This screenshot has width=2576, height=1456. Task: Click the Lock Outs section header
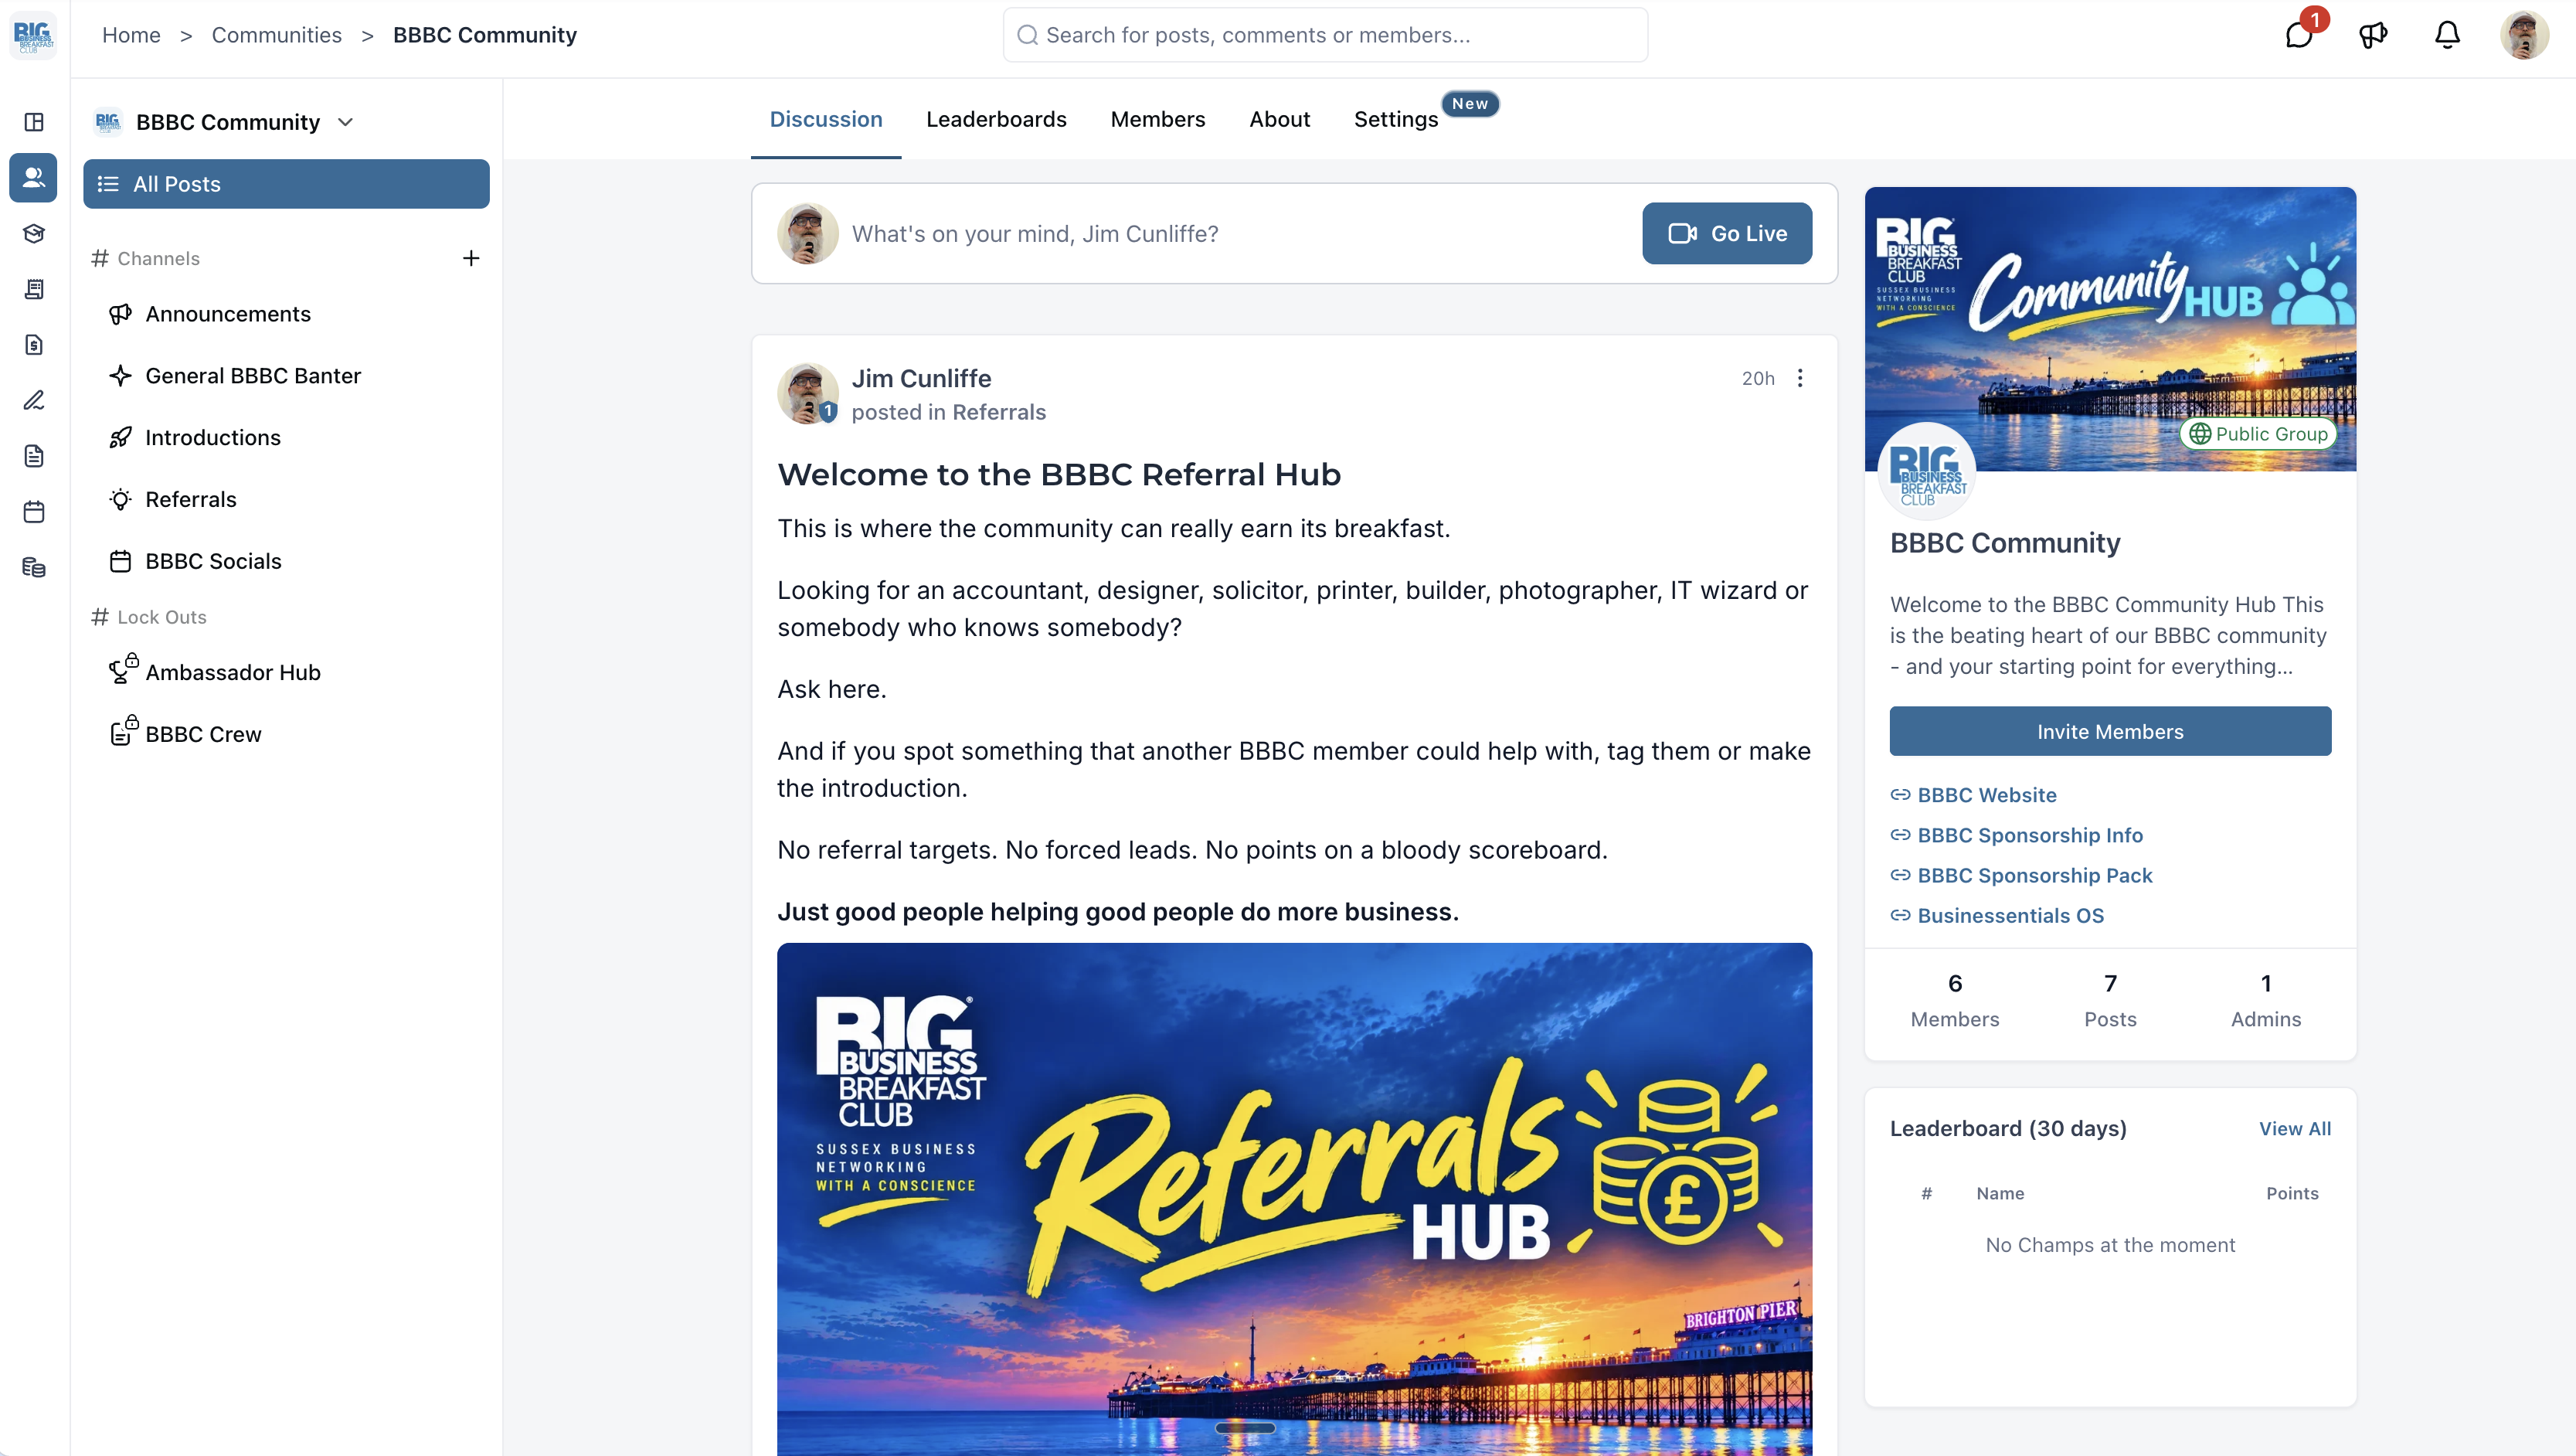click(x=149, y=617)
